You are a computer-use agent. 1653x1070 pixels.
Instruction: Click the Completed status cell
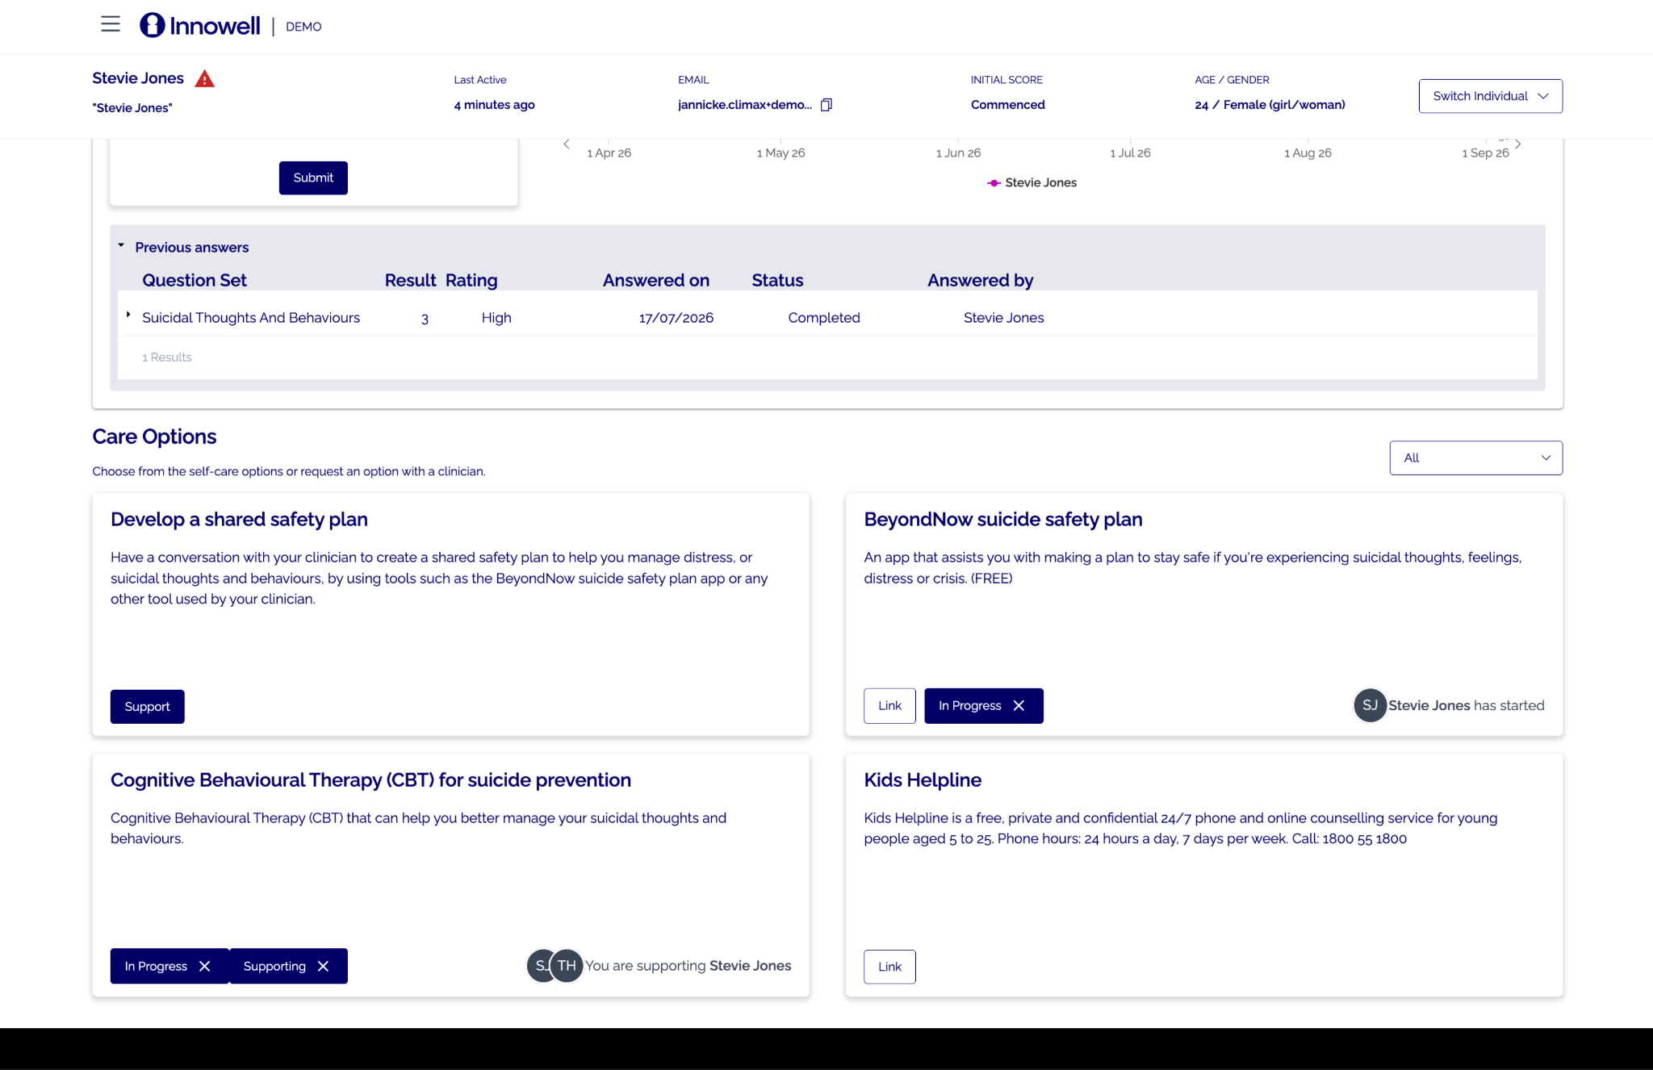pyautogui.click(x=824, y=318)
